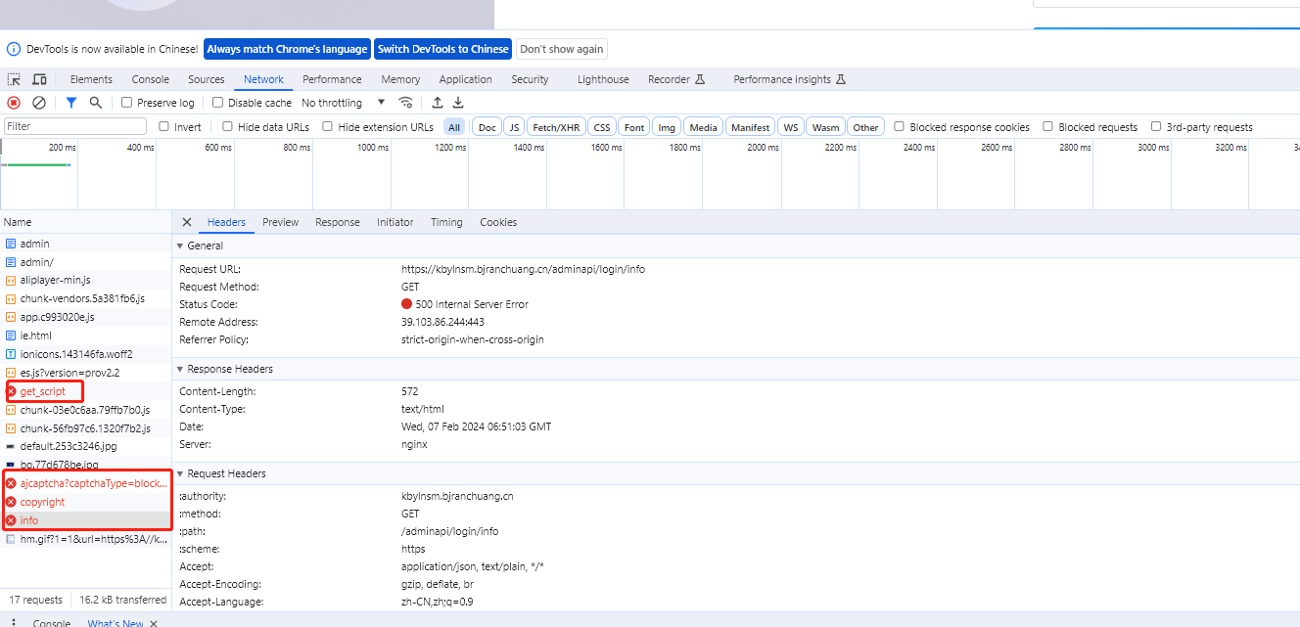Show the Initiator tab of request
1300x627 pixels.
point(395,222)
